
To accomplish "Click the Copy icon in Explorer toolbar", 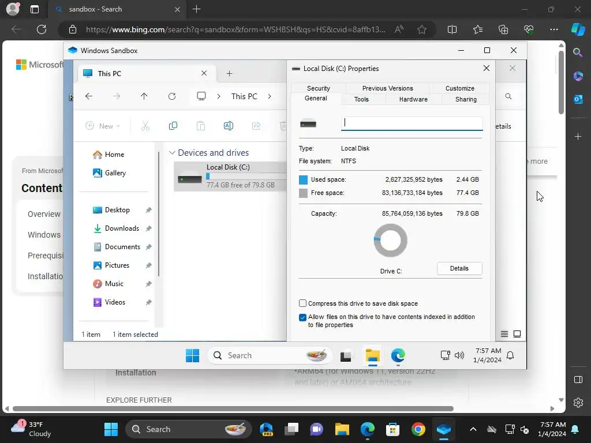I will 173,126.
